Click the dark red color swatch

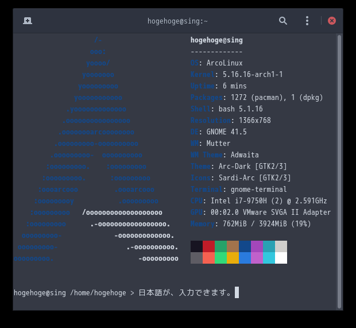(208, 246)
